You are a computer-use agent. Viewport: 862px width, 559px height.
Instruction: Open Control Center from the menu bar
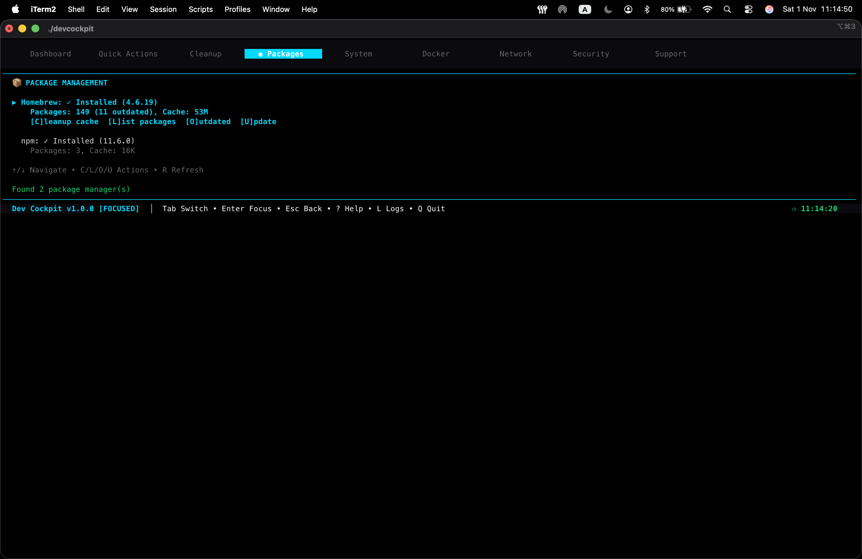(x=748, y=9)
